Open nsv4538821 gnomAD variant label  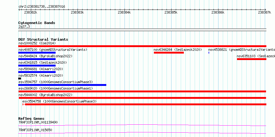[x=242, y=50]
